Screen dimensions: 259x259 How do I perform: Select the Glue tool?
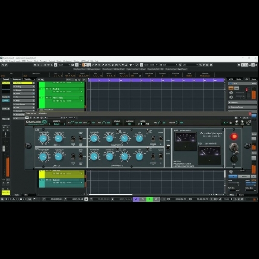click(103, 65)
